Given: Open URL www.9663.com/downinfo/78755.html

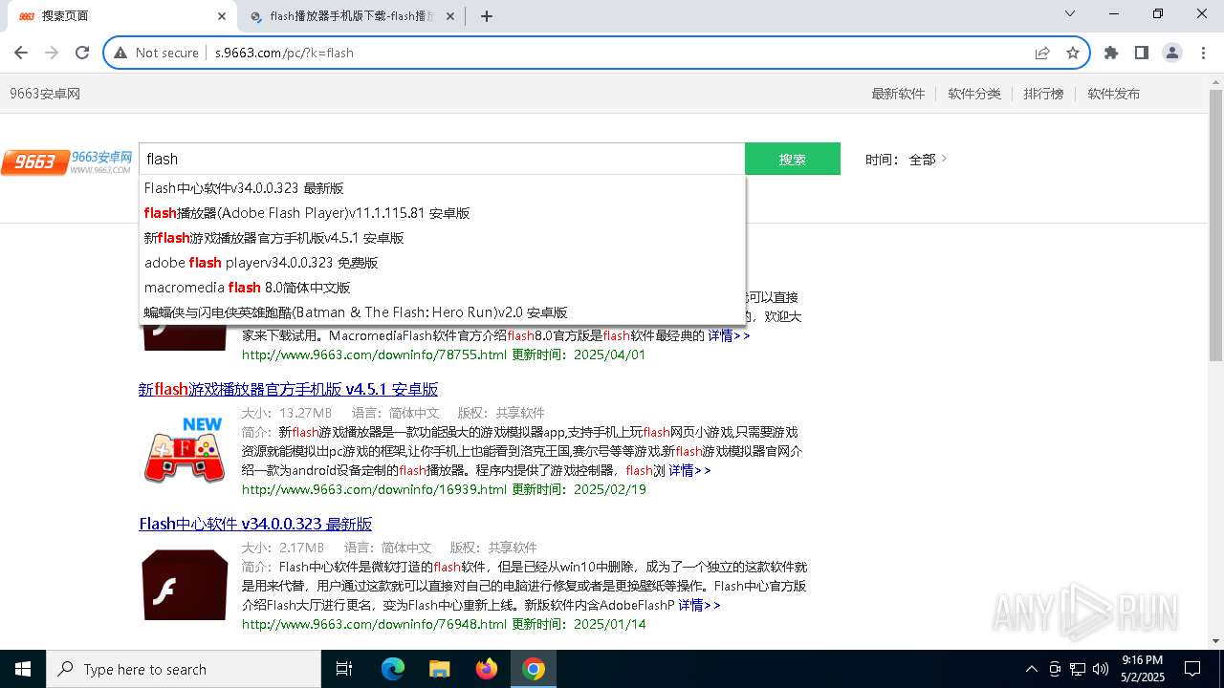Looking at the screenshot, I should (374, 355).
